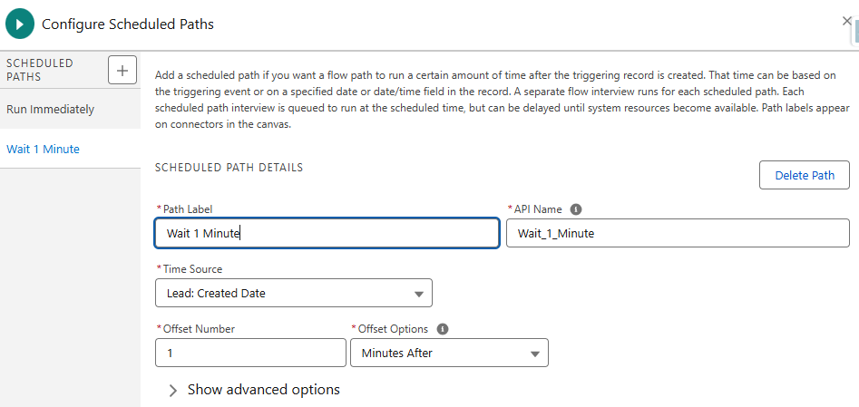This screenshot has height=407, width=859.
Task: Click the Offset Number input box
Action: (x=250, y=353)
